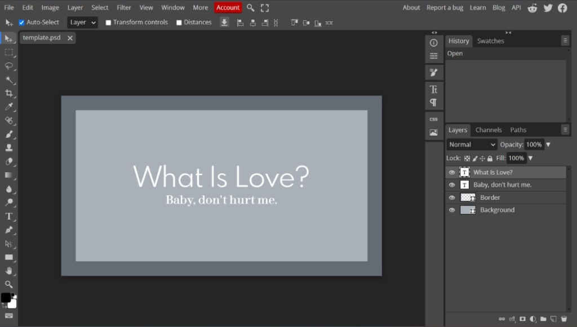Select the Type tool

(8, 216)
